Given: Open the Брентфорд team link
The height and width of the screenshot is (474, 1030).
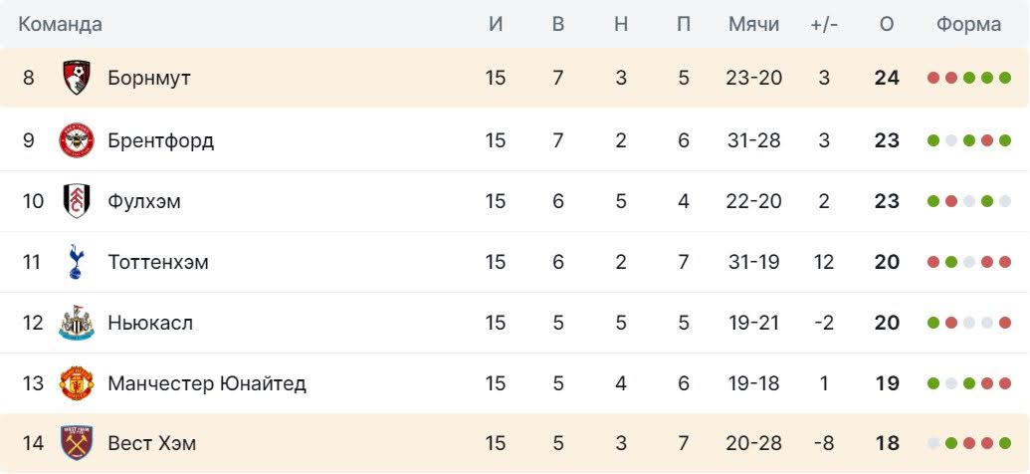Looking at the screenshot, I should tap(161, 140).
